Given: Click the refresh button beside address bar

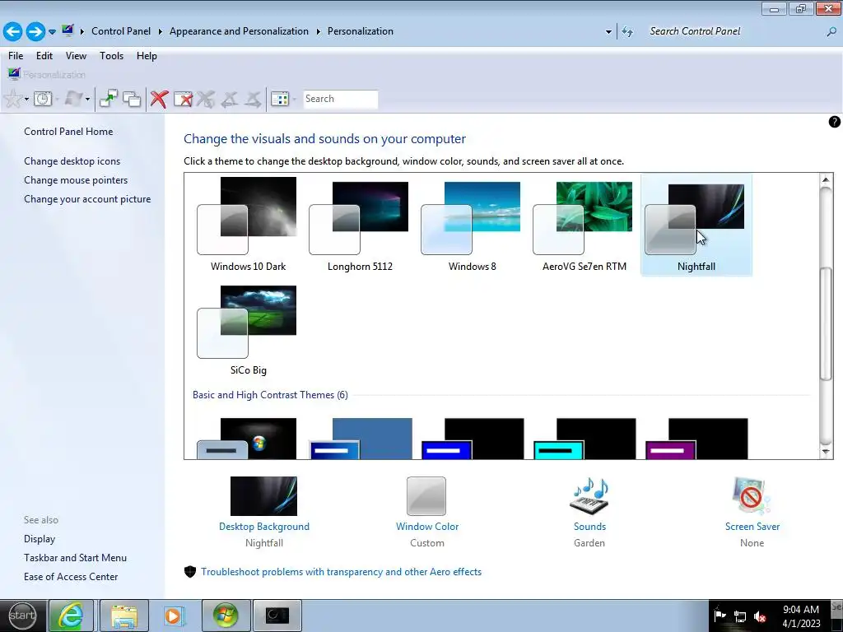Looking at the screenshot, I should pyautogui.click(x=626, y=32).
